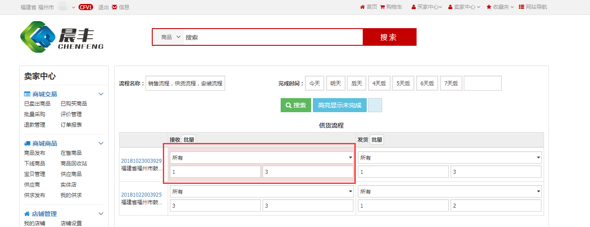This screenshot has height=227, width=590.
Task: Select the 7天后 completion time option
Action: tap(451, 83)
